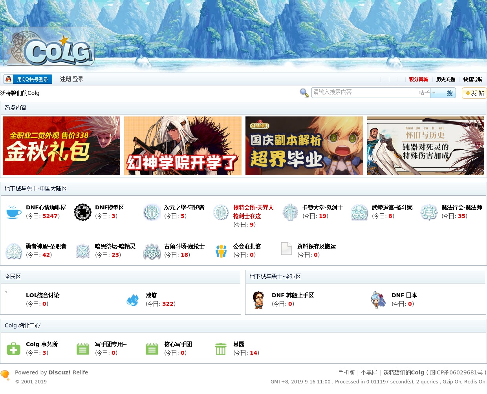
Task: Click the 勇者神殿-圣职者 emblem icon
Action: (14, 251)
